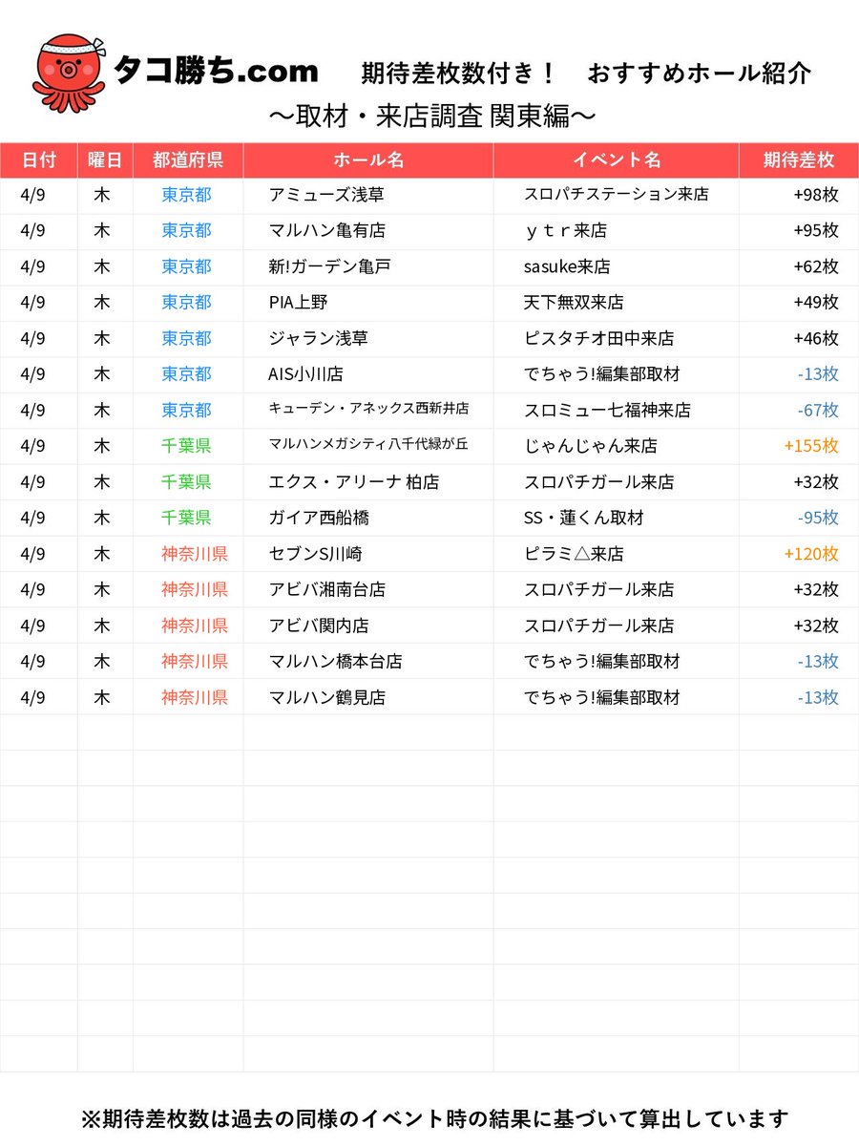Click 東京都 in the AIS小川店 row
Screen dimensions: 859x1146
click(187, 373)
